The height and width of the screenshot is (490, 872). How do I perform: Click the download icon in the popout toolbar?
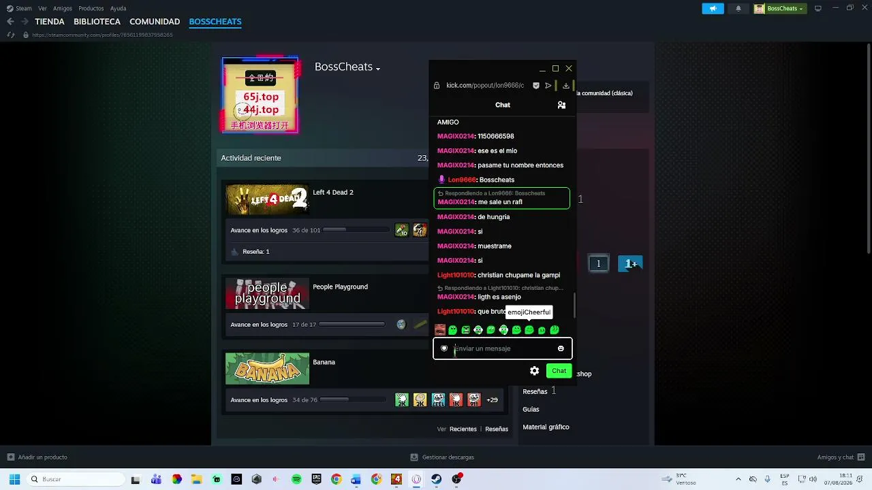click(x=565, y=86)
